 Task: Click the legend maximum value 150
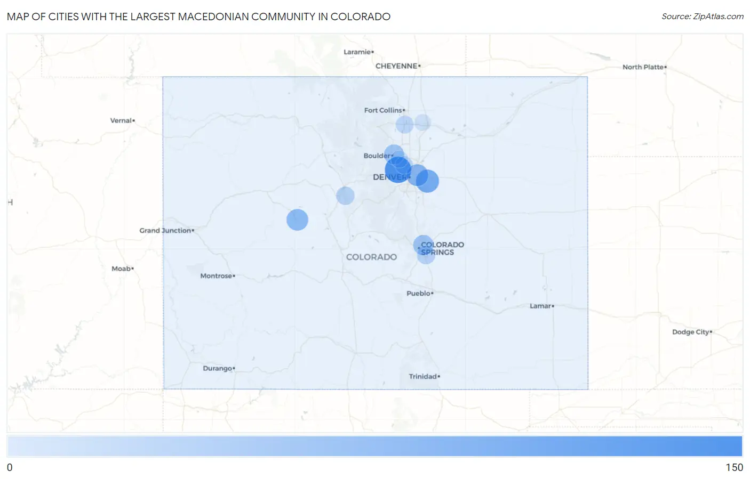(x=734, y=467)
